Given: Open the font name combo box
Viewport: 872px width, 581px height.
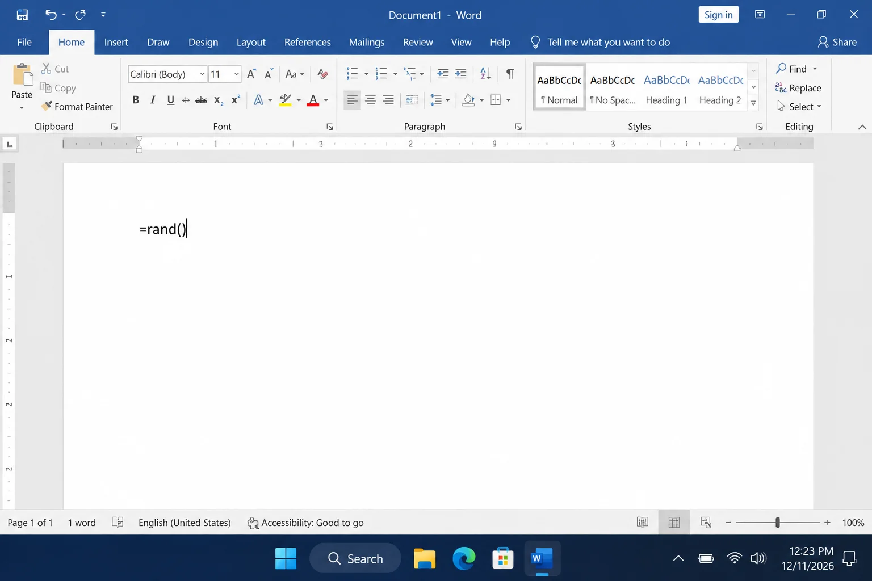Looking at the screenshot, I should click(x=167, y=74).
